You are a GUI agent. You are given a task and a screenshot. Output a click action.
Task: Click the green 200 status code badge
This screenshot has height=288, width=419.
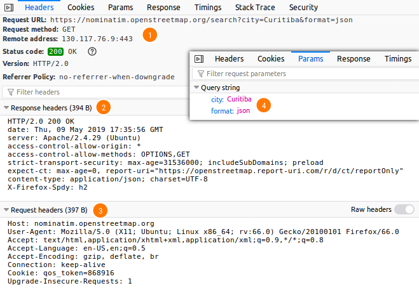pyautogui.click(x=55, y=51)
